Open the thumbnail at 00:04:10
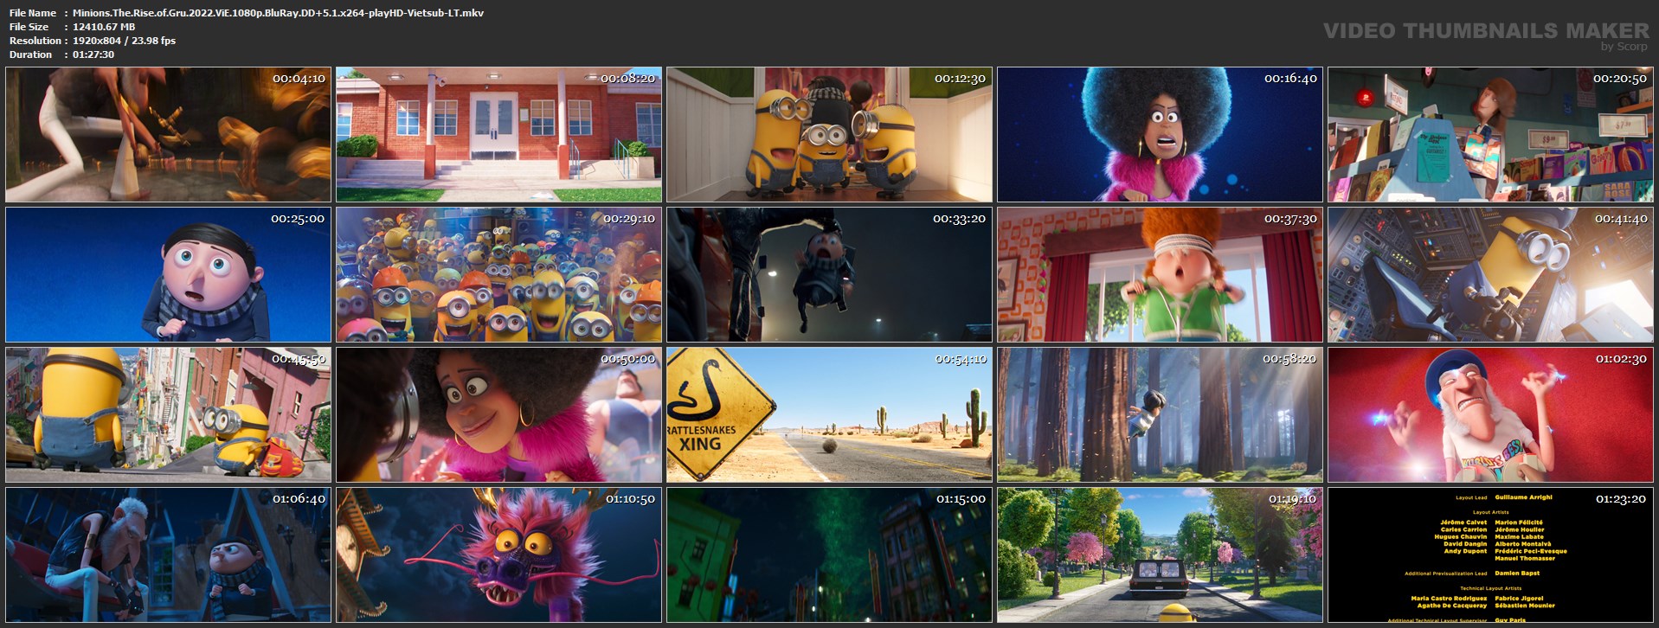 pyautogui.click(x=169, y=135)
